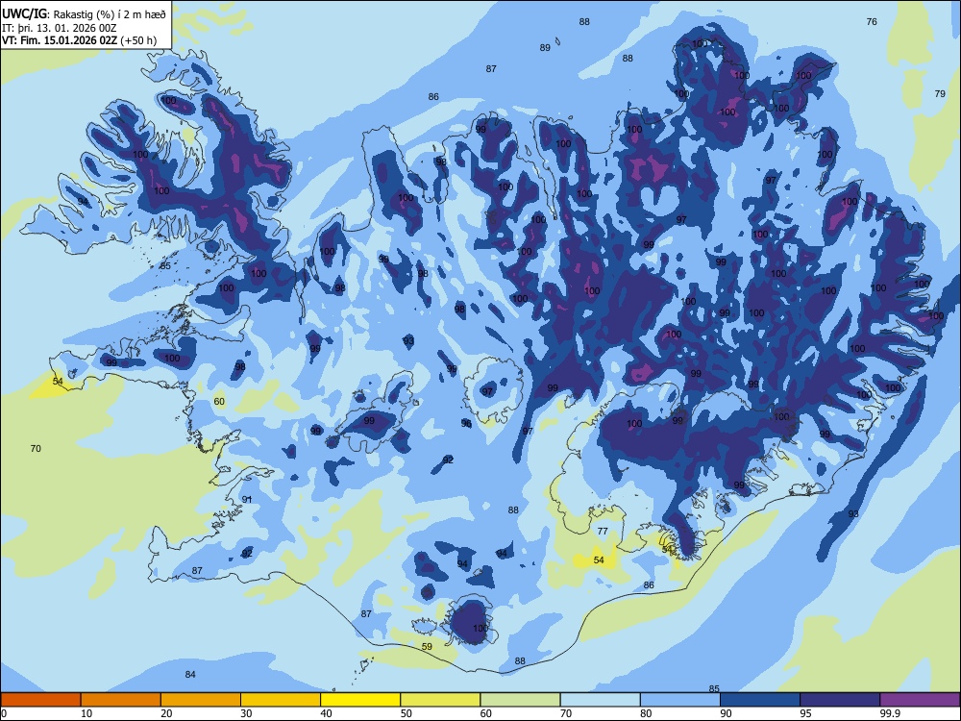Click the legend scale label '90'

(x=726, y=713)
